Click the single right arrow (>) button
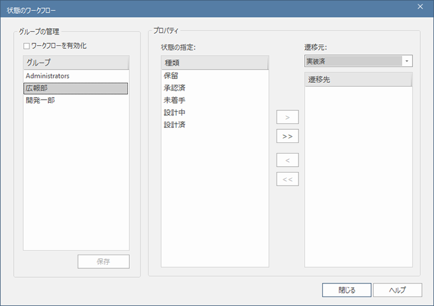 pyautogui.click(x=287, y=117)
